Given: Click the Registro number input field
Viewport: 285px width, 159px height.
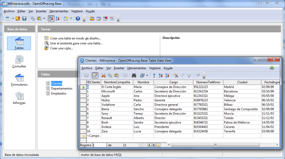Looking at the screenshot, I should [99, 145].
